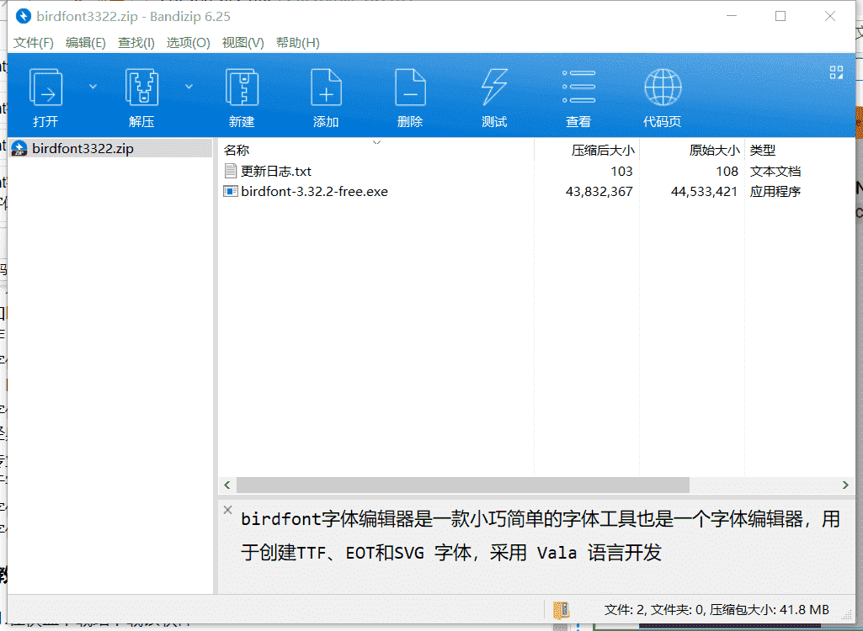Screen dimensions: 863x631
Task: Open the 查找(I) menu
Action: click(136, 42)
